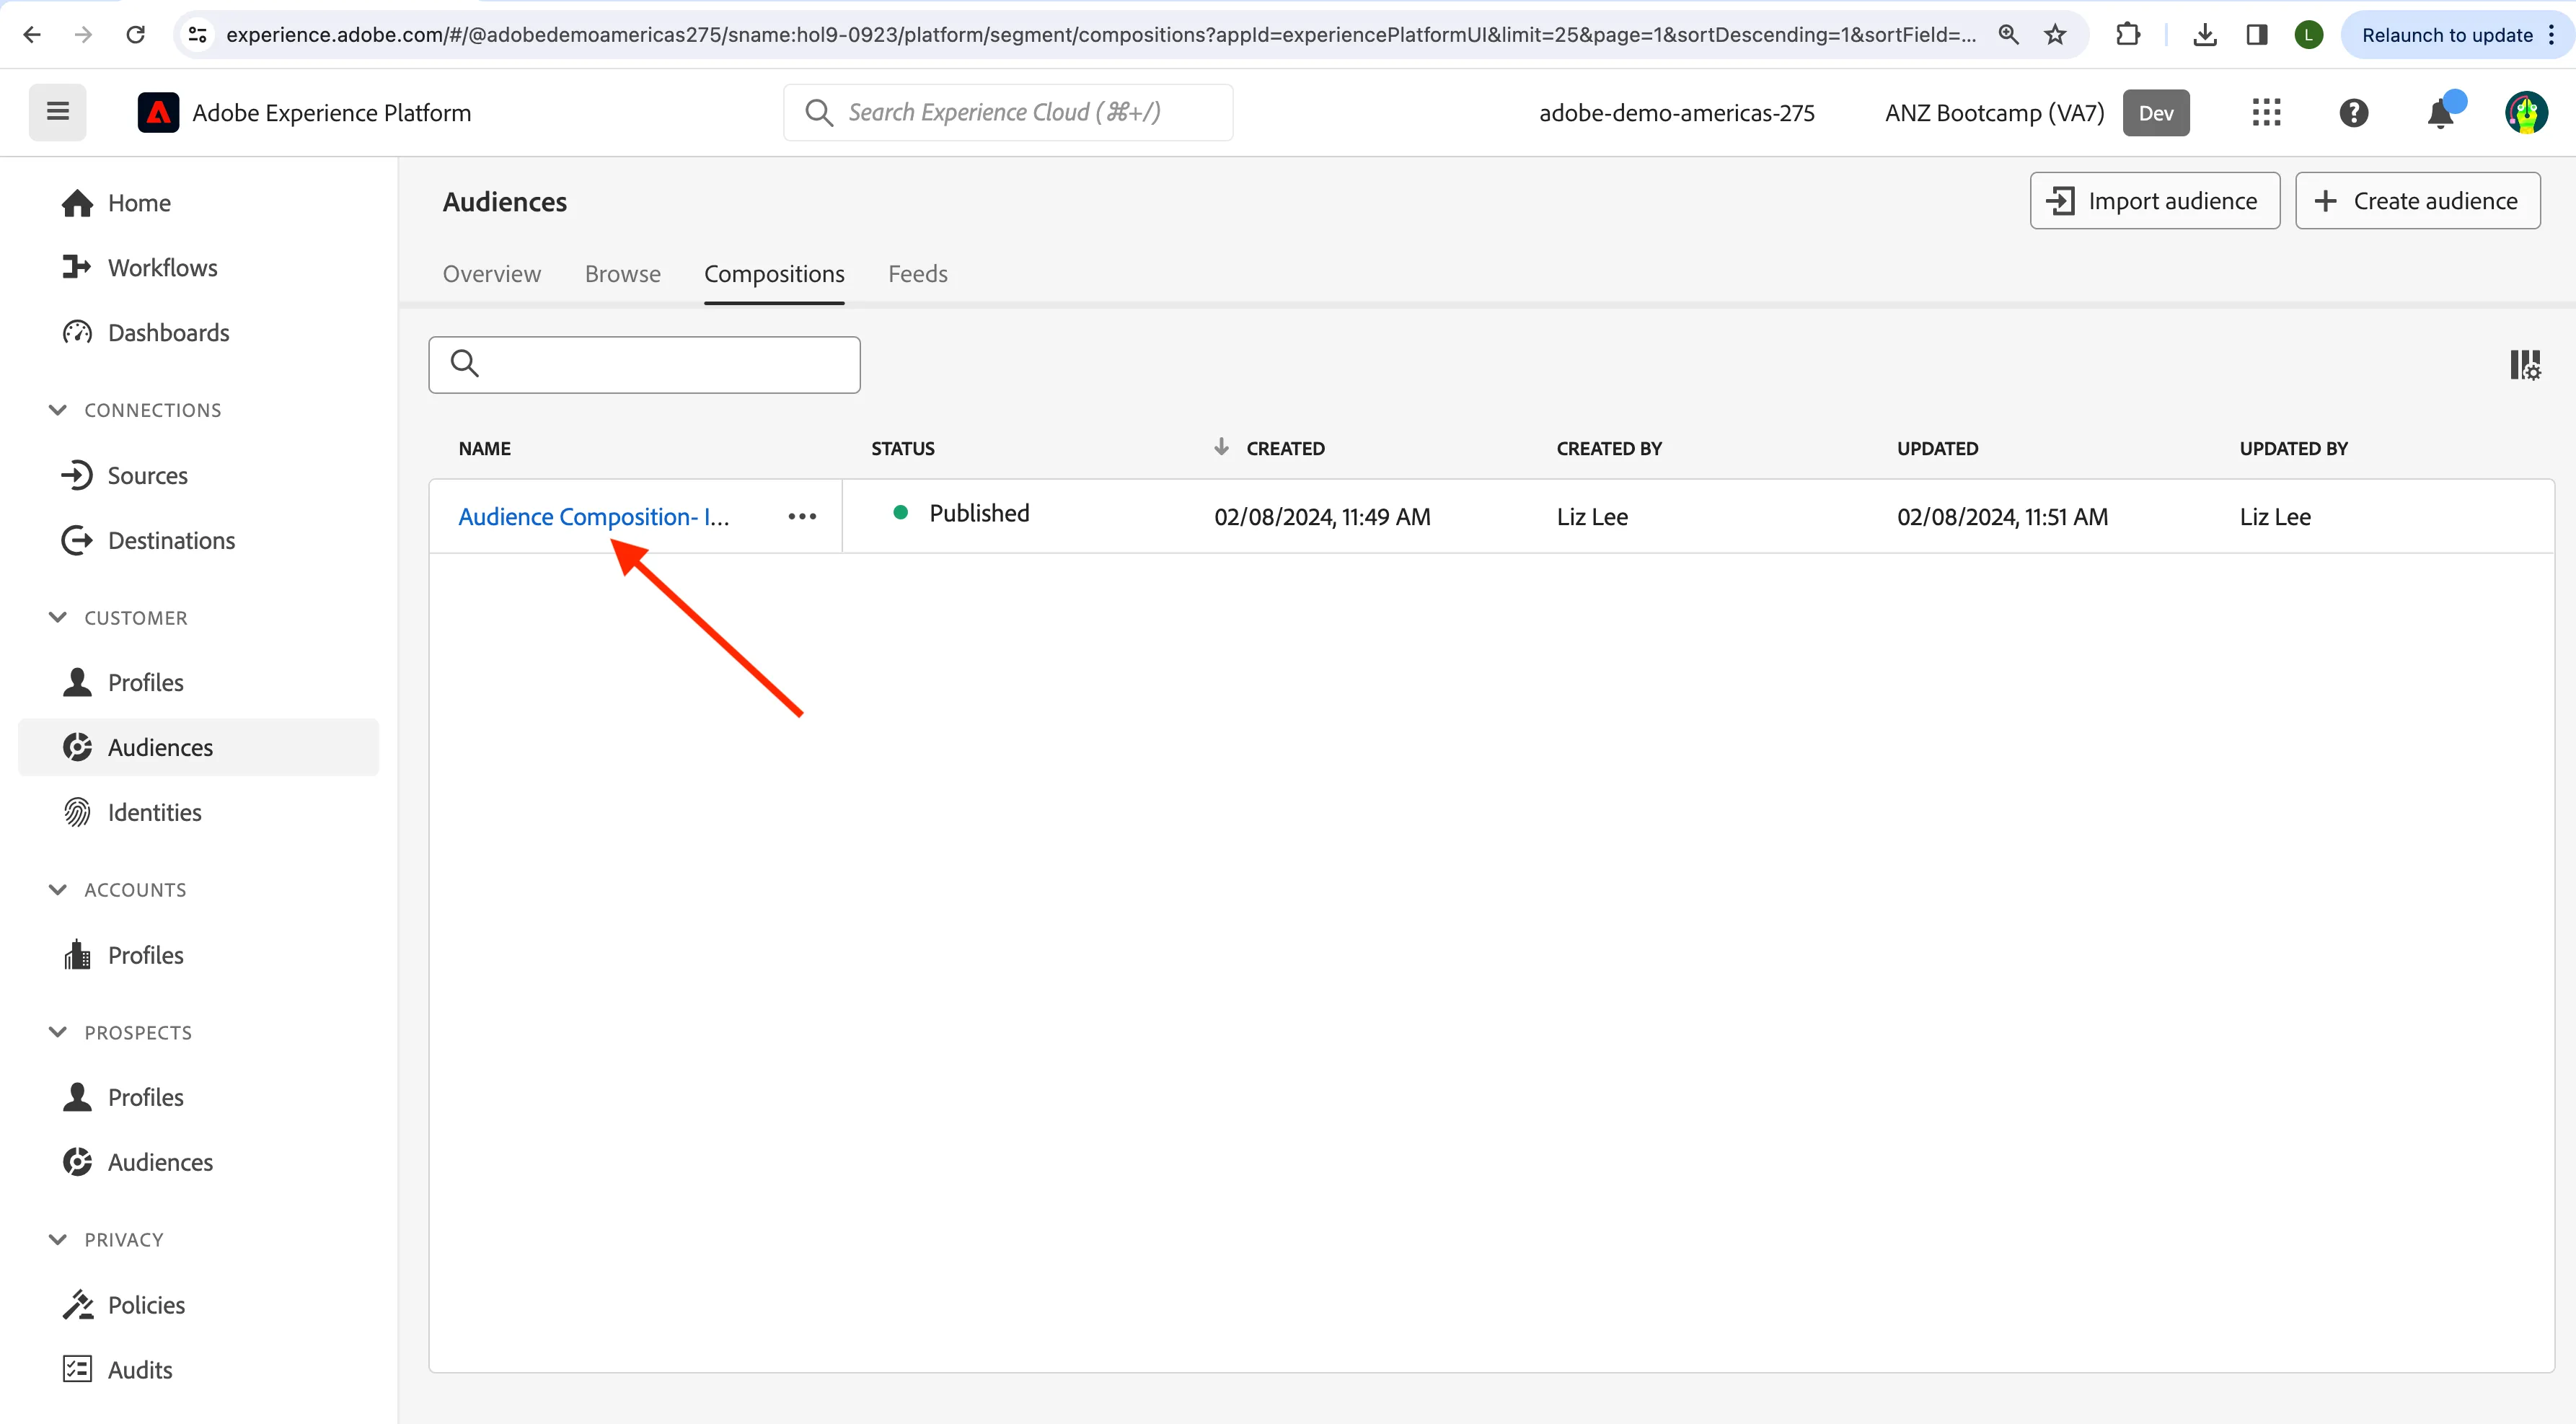Switch to the Overview tab
Image resolution: width=2576 pixels, height=1424 pixels.
pos(491,274)
